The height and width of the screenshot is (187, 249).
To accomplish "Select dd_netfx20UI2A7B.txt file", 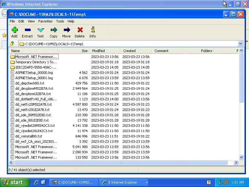I will coord(32,110).
